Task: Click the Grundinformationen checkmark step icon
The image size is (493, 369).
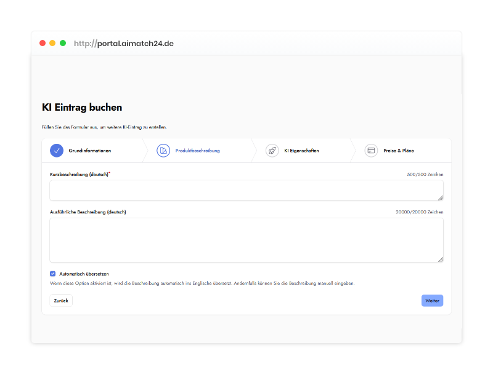Action: tap(57, 151)
